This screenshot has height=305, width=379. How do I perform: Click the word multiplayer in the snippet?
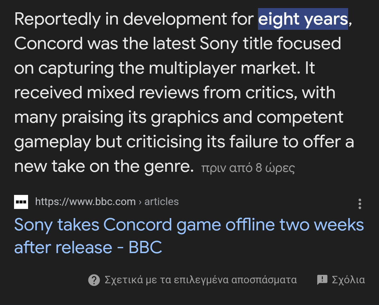[x=192, y=69]
